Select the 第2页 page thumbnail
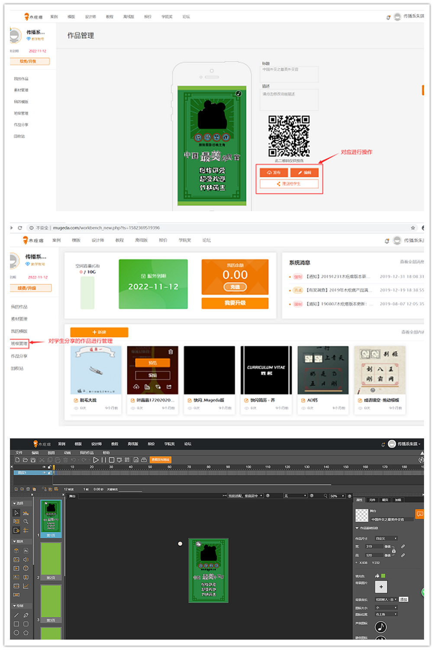The image size is (434, 650). click(x=51, y=561)
